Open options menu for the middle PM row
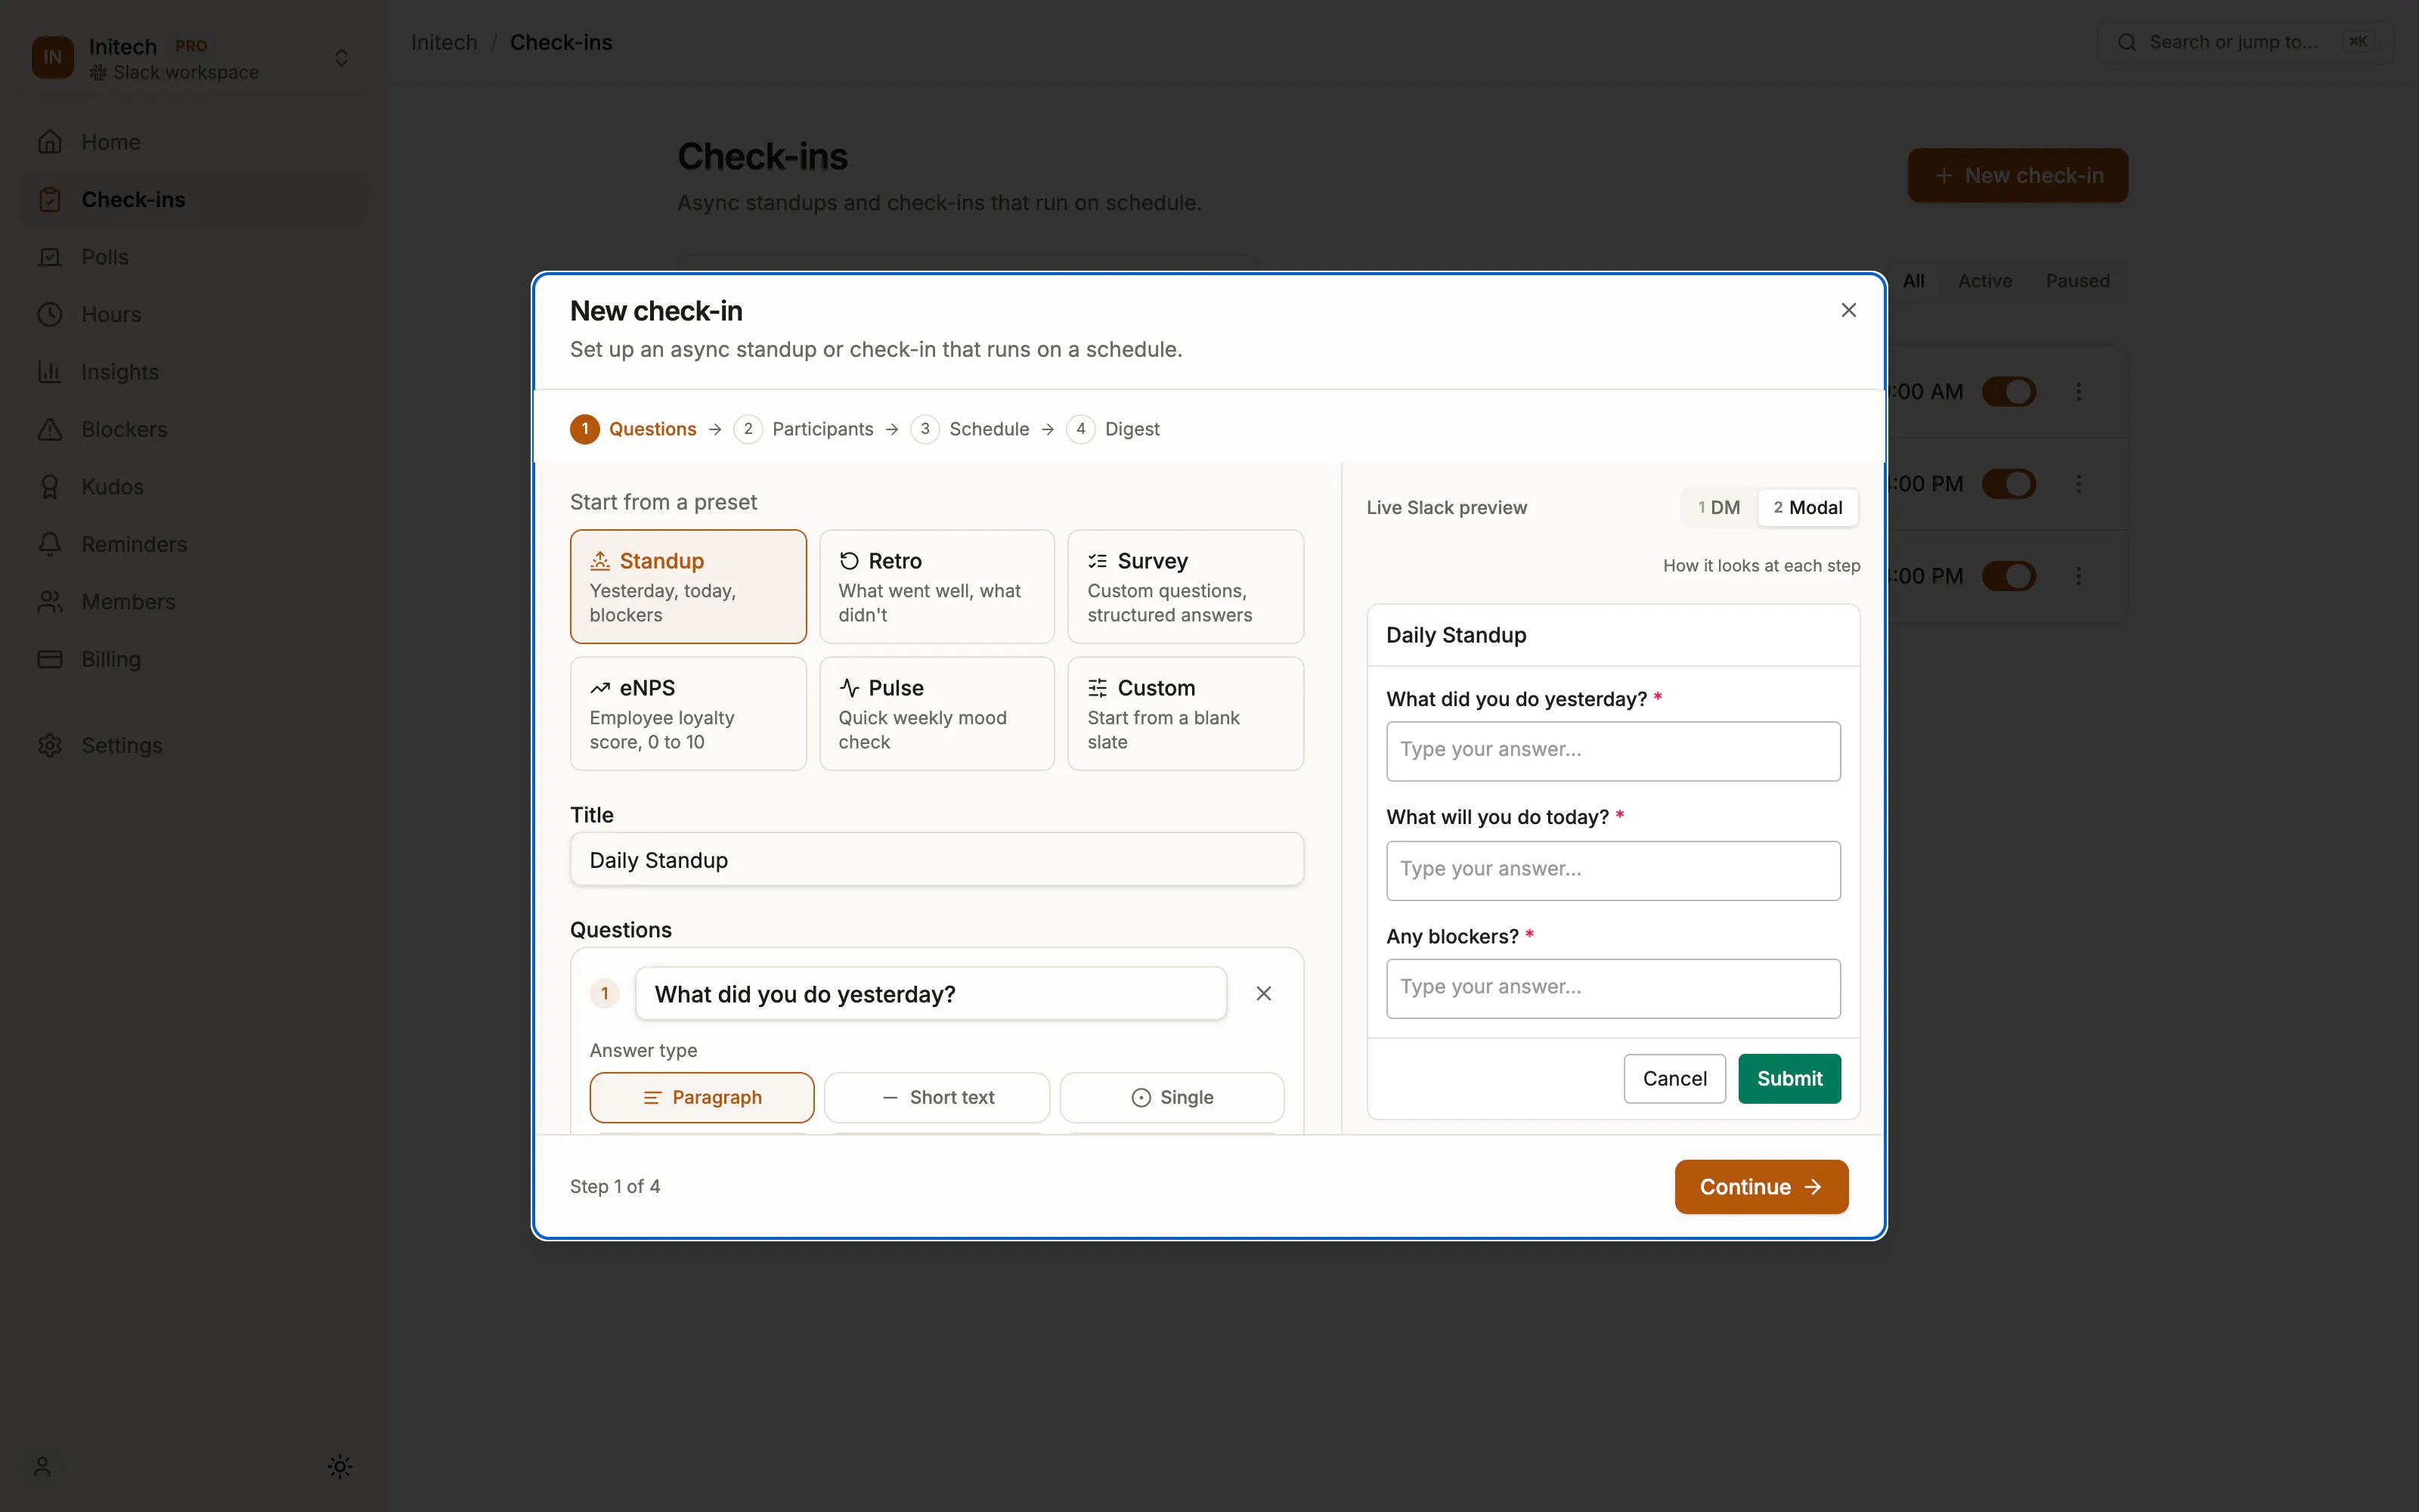This screenshot has height=1512, width=2419. pyautogui.click(x=2078, y=484)
